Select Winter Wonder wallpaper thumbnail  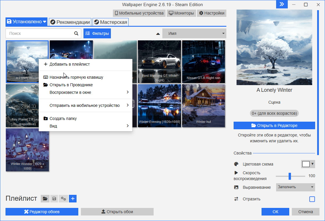pyautogui.click(x=27, y=150)
